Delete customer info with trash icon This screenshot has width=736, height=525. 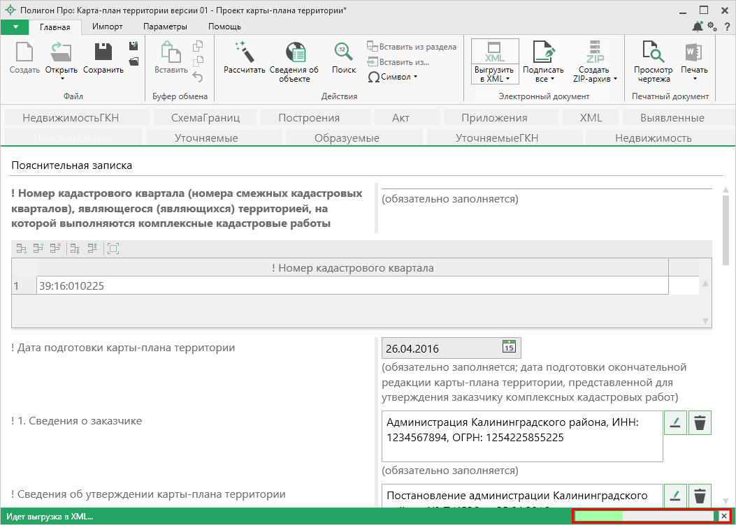(700, 423)
